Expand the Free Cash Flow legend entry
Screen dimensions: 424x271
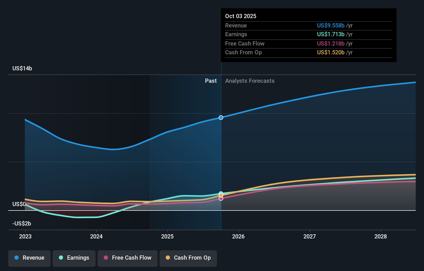tap(127, 258)
